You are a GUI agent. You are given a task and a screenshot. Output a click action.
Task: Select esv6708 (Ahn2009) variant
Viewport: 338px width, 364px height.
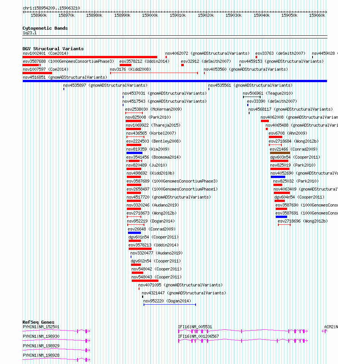tap(288, 133)
